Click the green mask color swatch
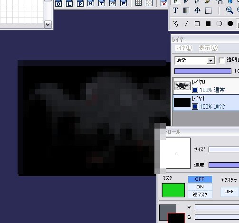This screenshot has height=223, width=239. (173, 190)
